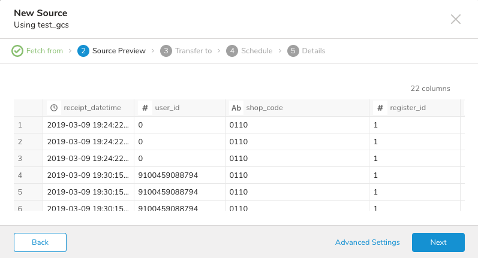
Task: Go to the Fetch from step
Action: (44, 51)
